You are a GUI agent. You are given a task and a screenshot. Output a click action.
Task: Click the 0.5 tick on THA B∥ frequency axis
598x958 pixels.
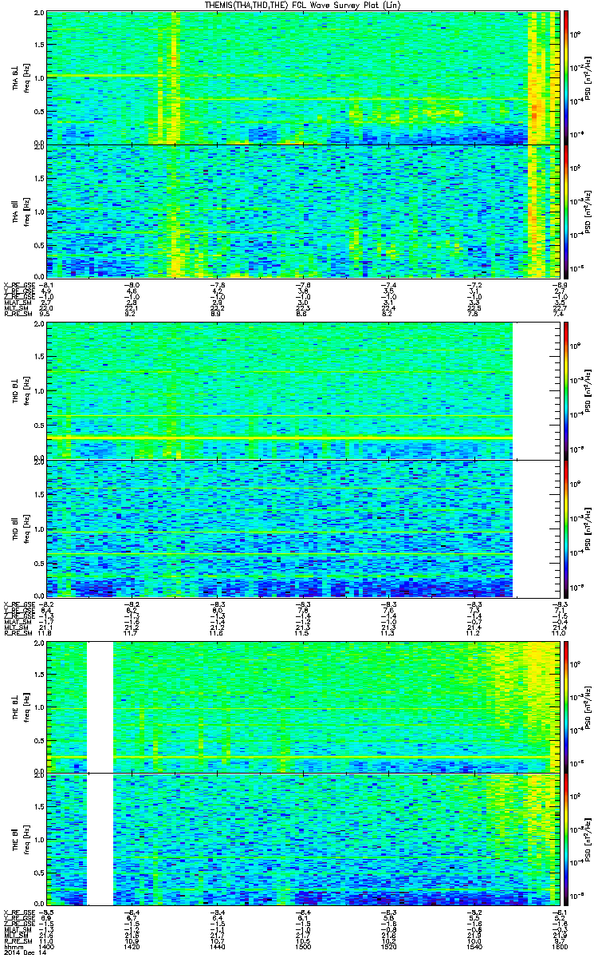click(38, 244)
